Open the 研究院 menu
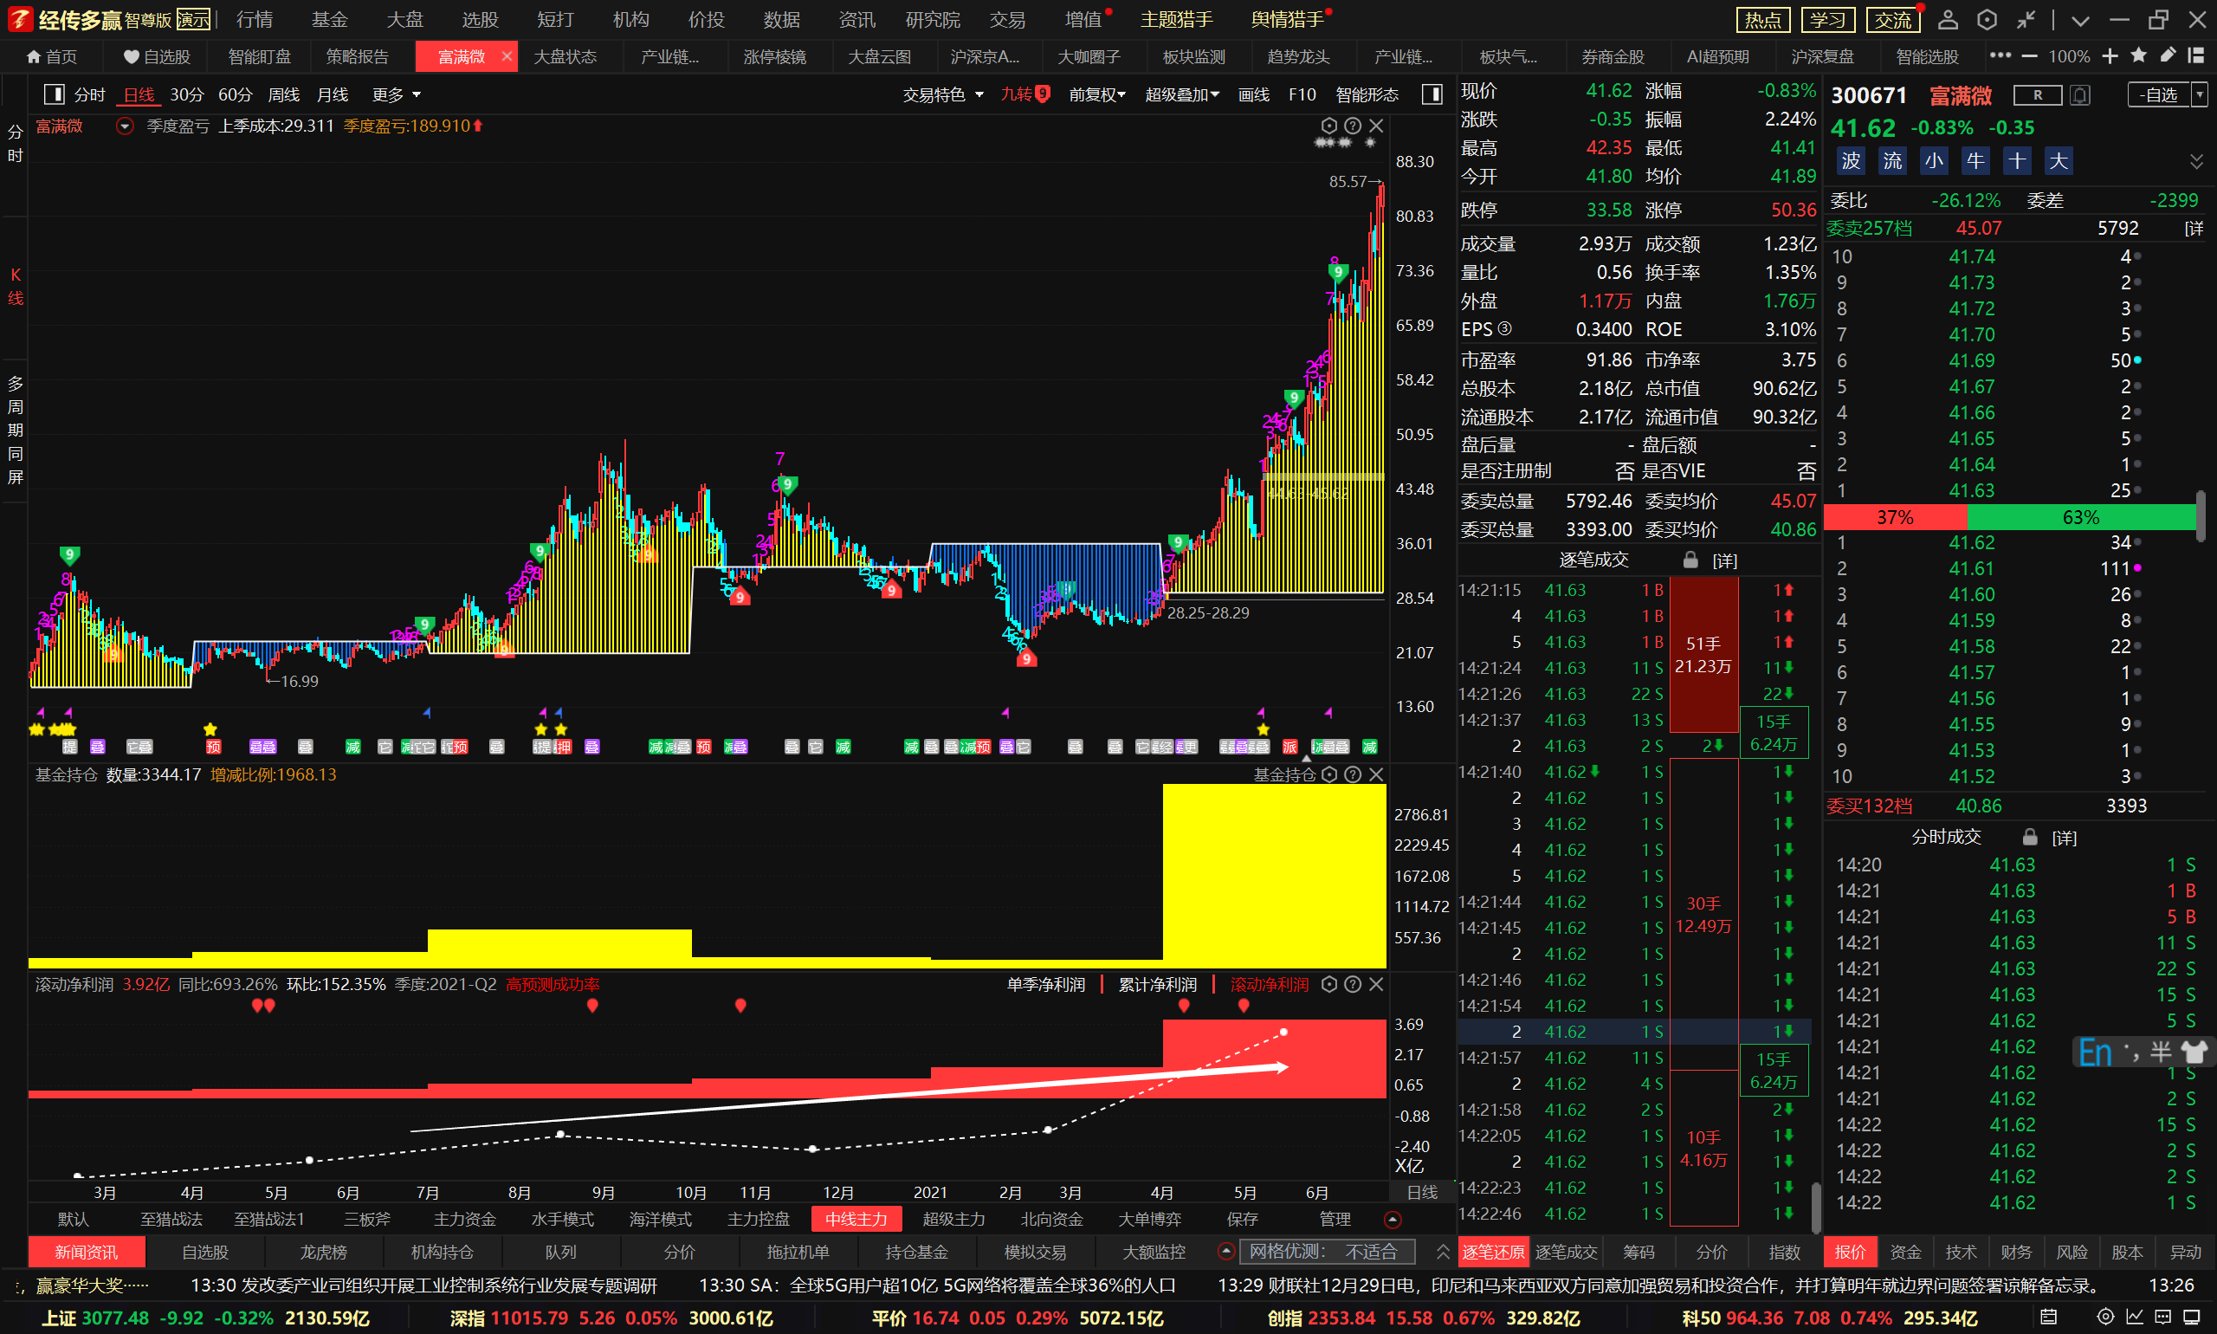 point(932,20)
